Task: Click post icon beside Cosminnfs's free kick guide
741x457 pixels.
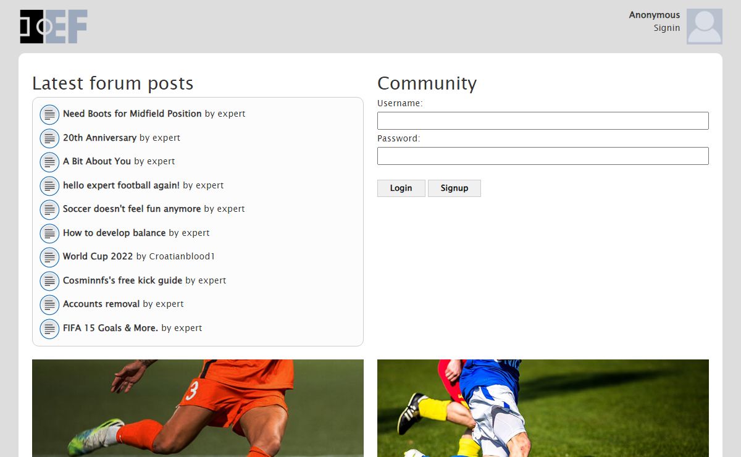Action: 49,281
